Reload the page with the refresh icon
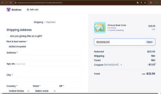The width and height of the screenshot is (161, 94). pos(11,3)
